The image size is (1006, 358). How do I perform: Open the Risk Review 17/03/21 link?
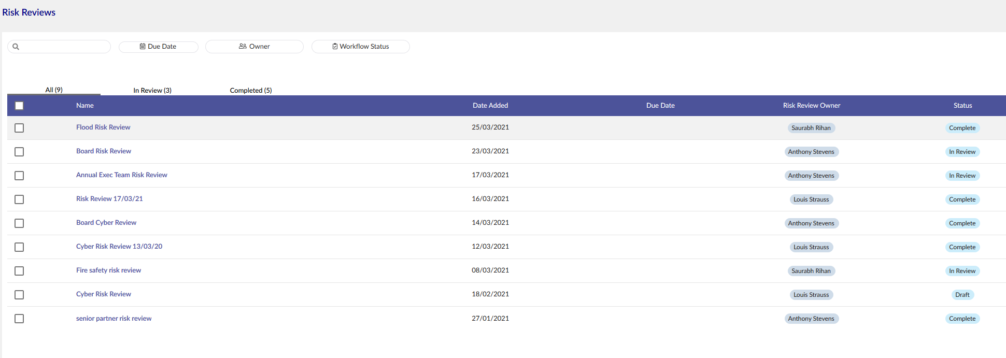pos(109,199)
